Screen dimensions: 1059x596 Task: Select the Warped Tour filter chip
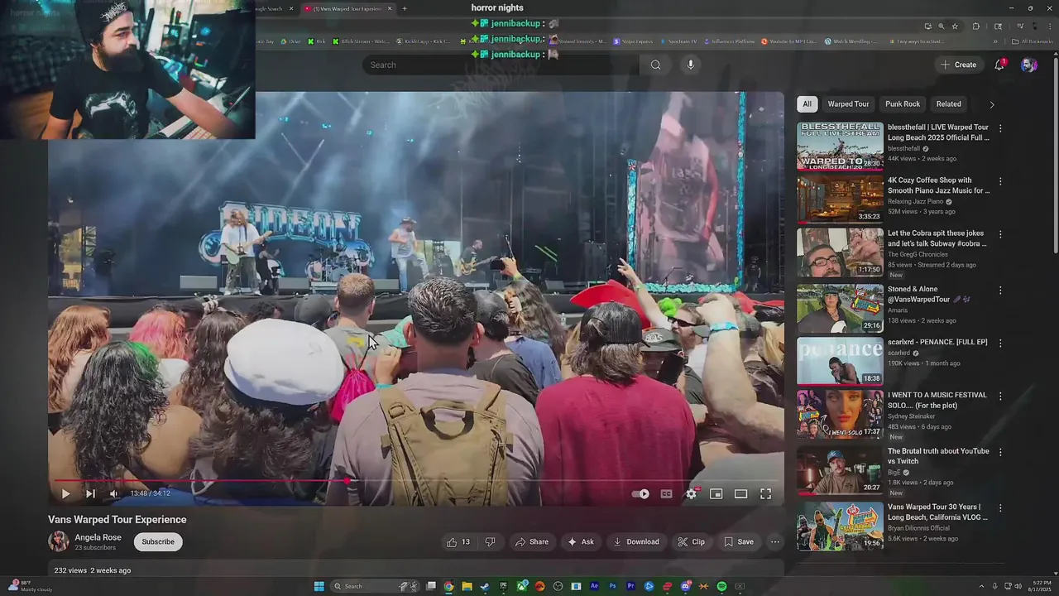(x=848, y=104)
